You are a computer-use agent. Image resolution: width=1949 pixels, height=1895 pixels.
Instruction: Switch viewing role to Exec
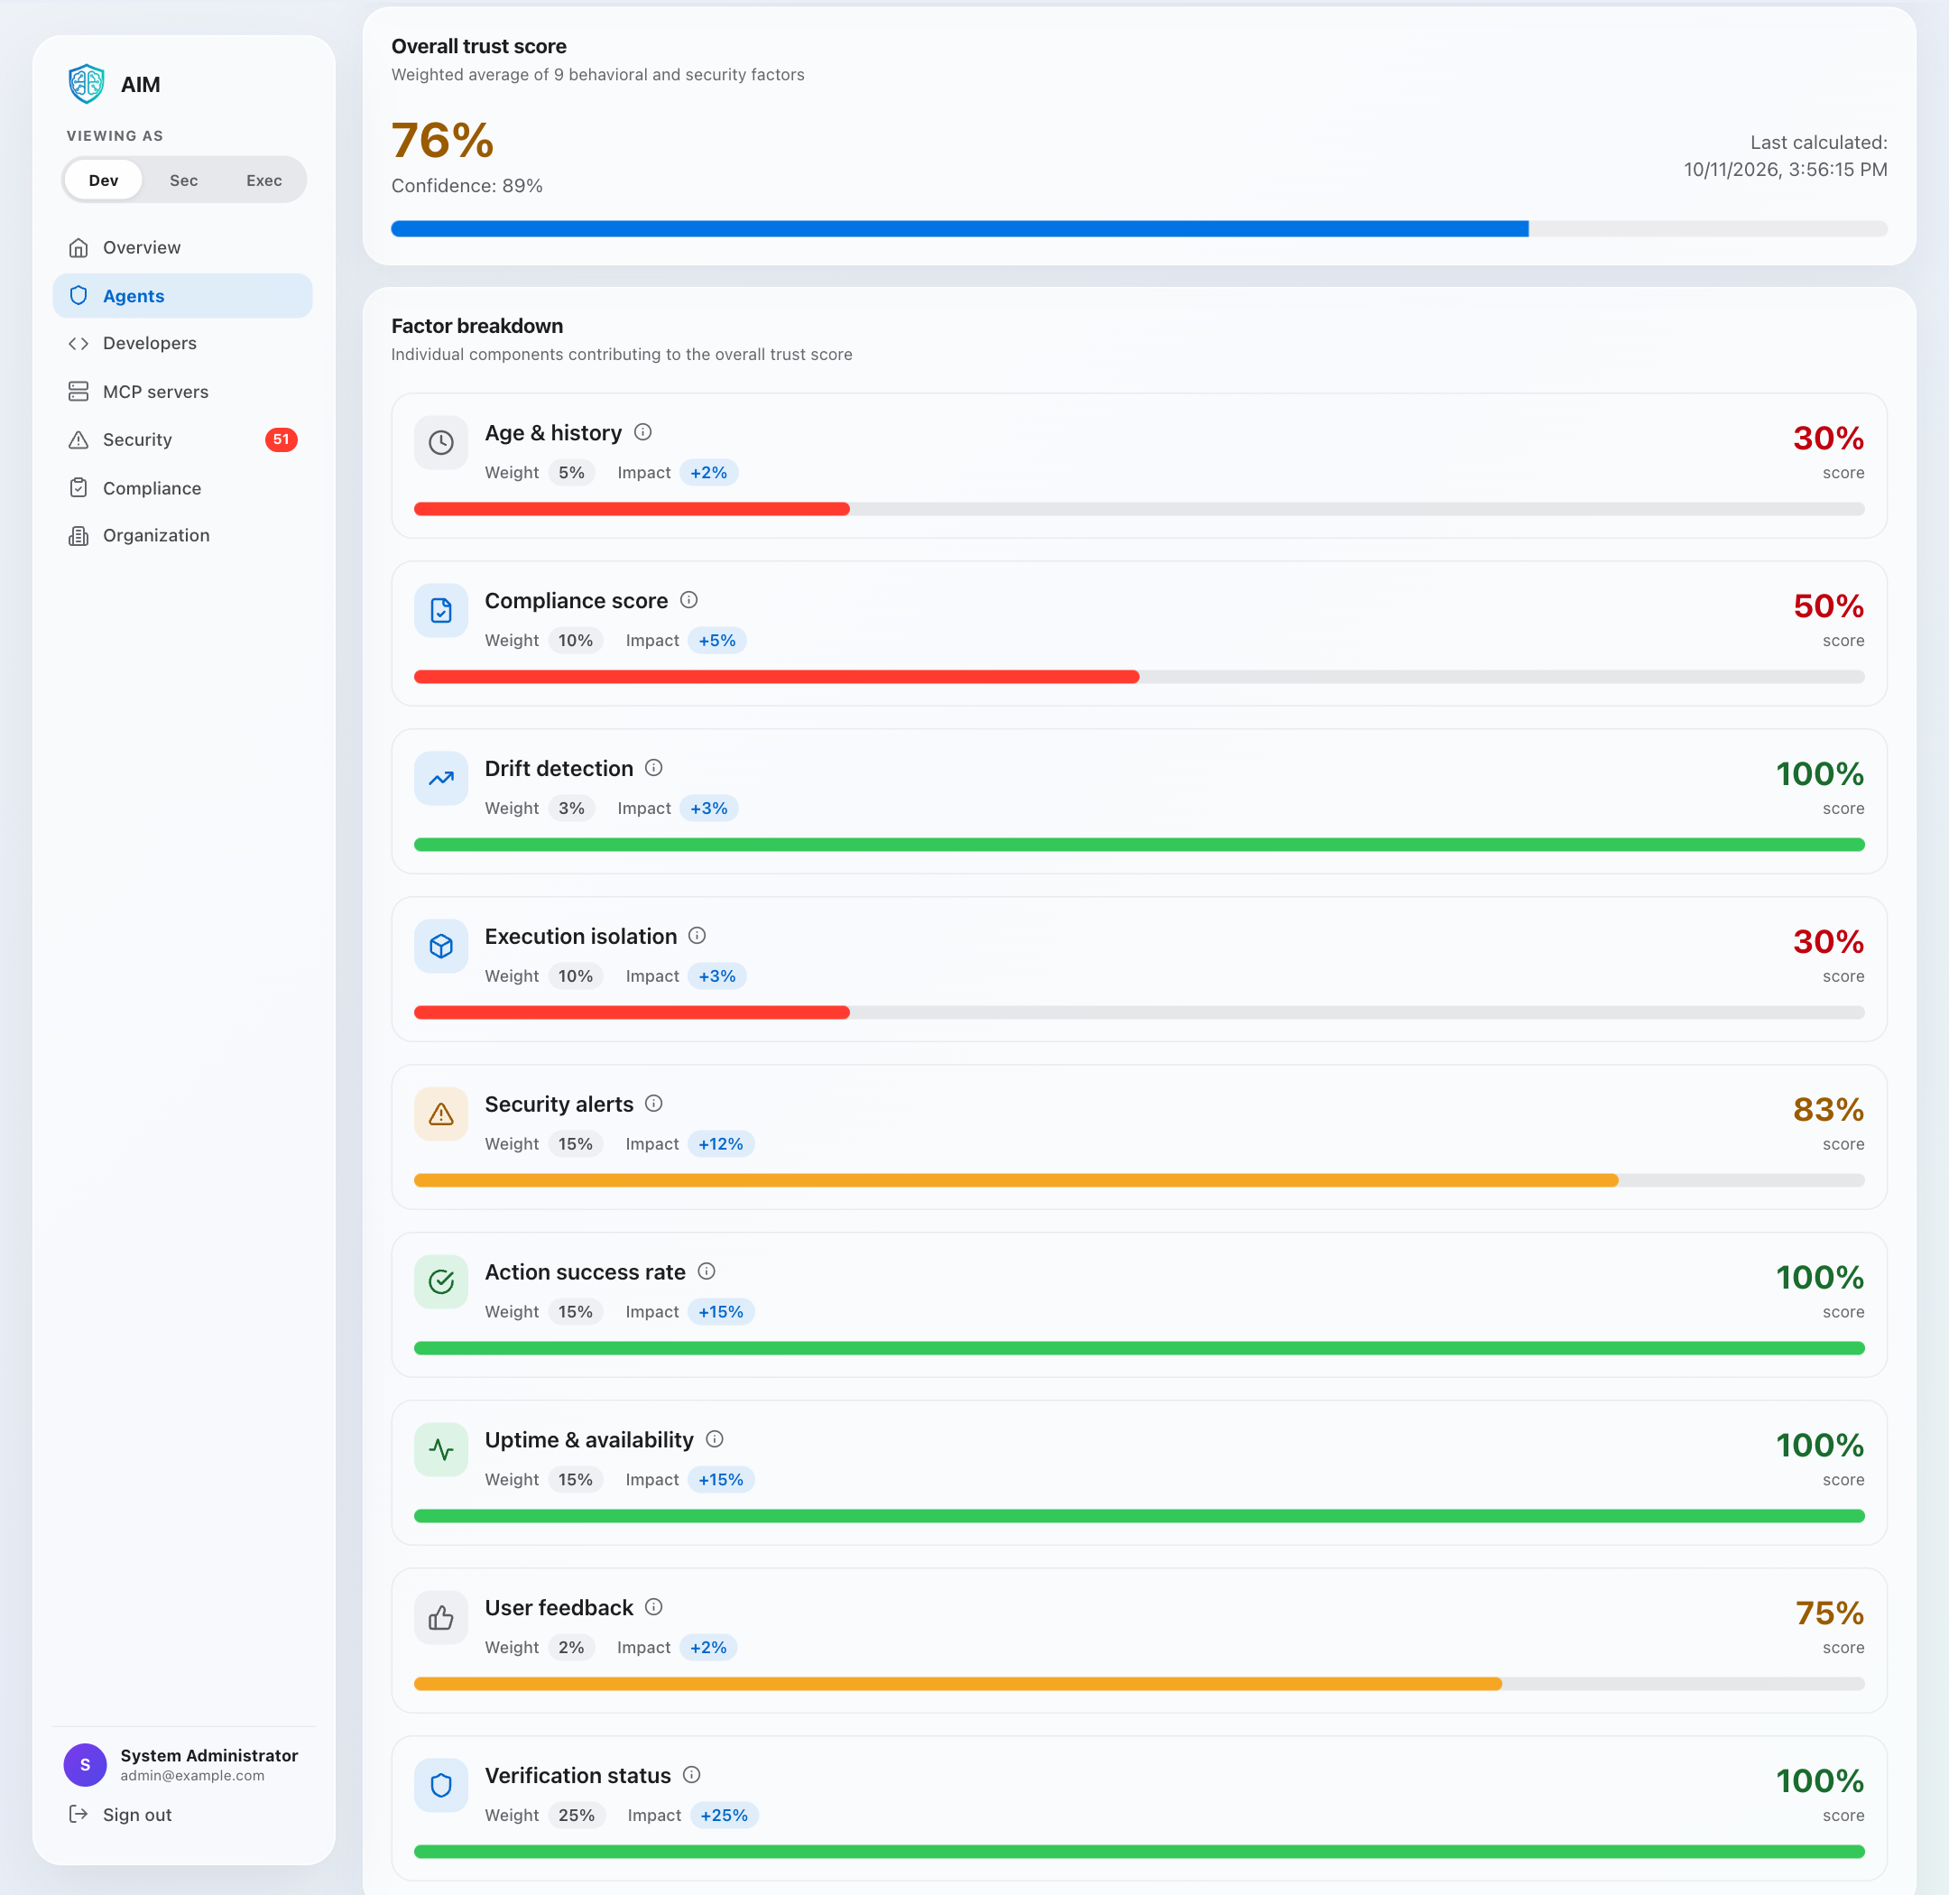pyautogui.click(x=263, y=180)
